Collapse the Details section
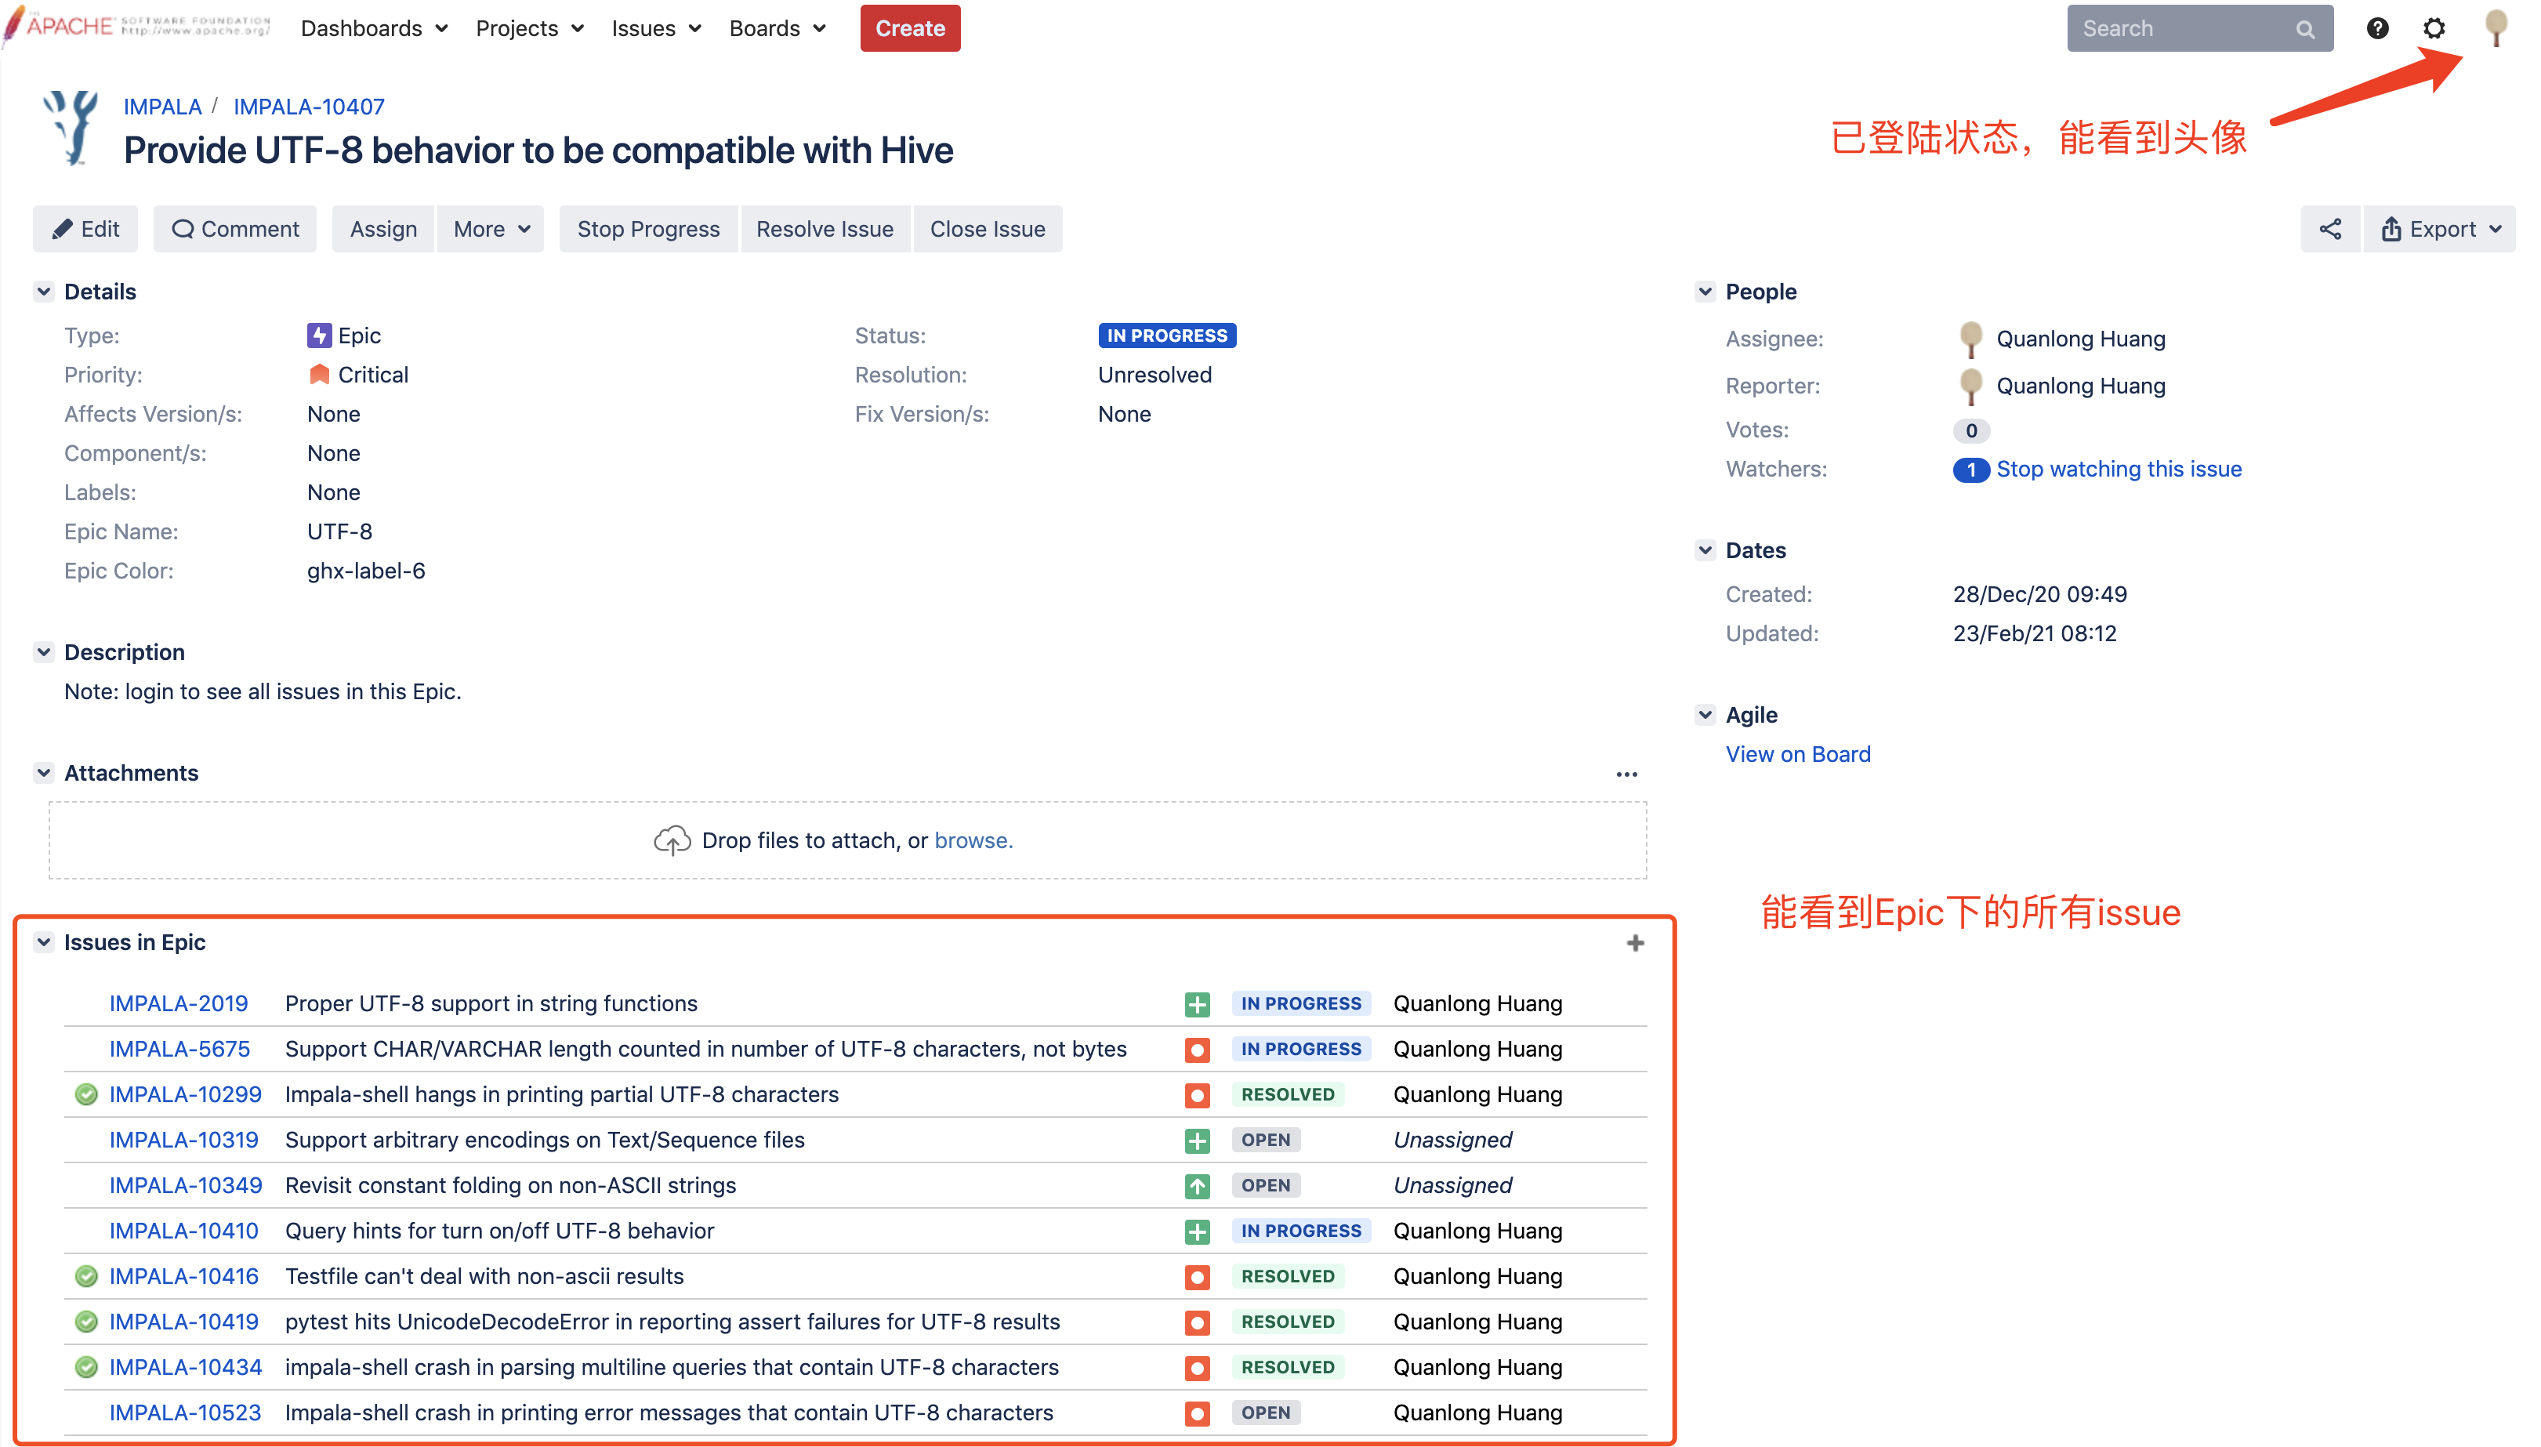This screenshot has height=1447, width=2541. 44,291
